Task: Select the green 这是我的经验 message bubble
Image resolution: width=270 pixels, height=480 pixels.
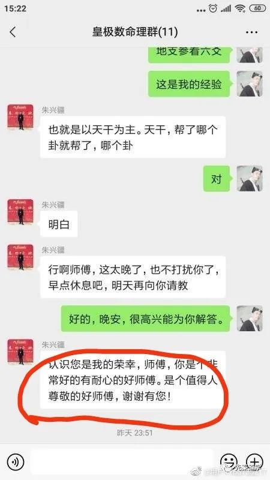Action: tap(189, 84)
